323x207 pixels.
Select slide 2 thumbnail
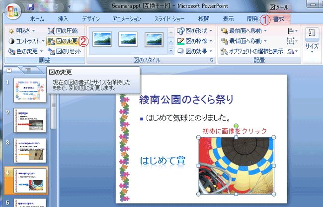30,120
